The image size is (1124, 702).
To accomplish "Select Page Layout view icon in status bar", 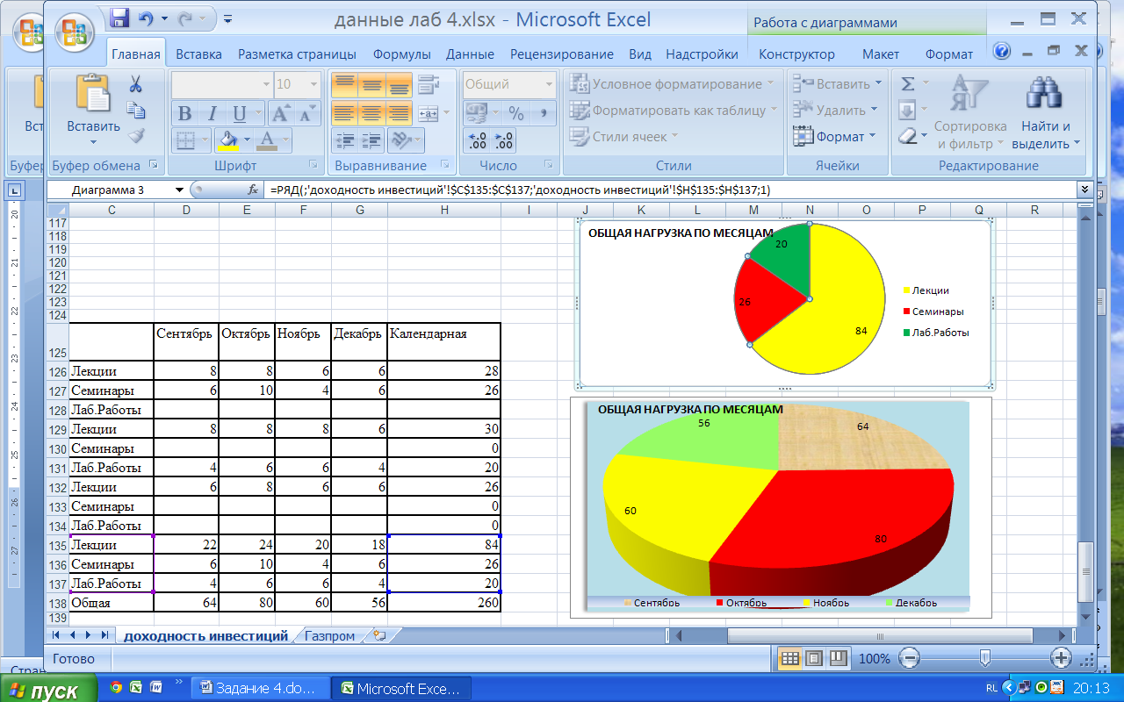I will 815,658.
